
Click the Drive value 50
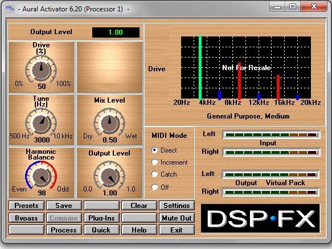point(42,86)
